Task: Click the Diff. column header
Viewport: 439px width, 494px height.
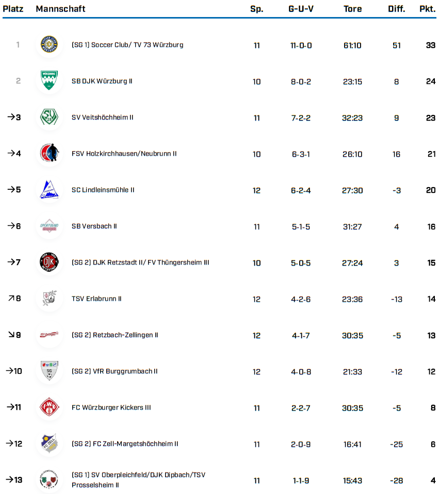Action: 396,9
